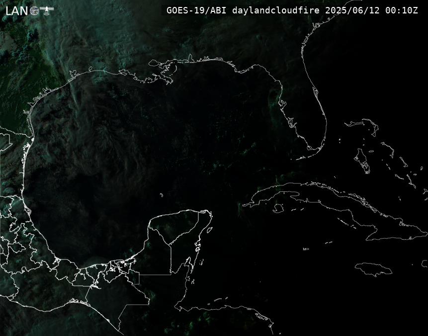This screenshot has width=428, height=336.
Task: Click the LANOT logo text
Action: 29,11
